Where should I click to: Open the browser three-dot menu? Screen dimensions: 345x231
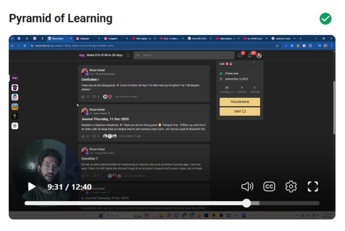point(332,46)
